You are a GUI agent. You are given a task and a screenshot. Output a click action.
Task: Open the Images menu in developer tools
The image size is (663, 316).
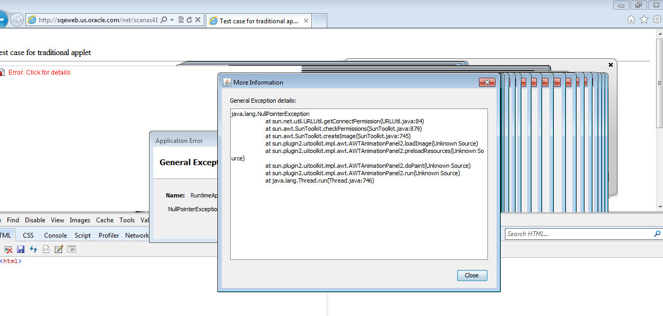(x=80, y=220)
